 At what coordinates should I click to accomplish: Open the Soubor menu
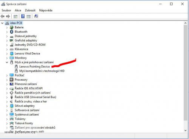coord(6,10)
